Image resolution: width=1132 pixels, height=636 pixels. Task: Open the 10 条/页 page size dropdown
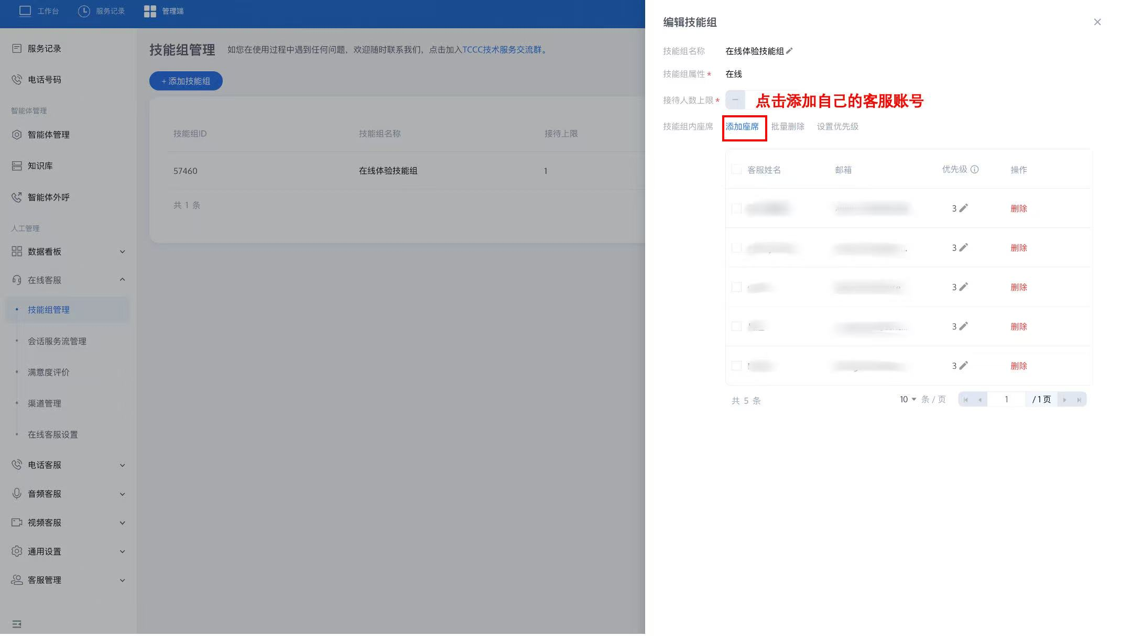(908, 399)
